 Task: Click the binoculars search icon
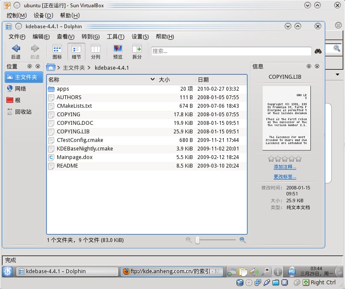318,51
